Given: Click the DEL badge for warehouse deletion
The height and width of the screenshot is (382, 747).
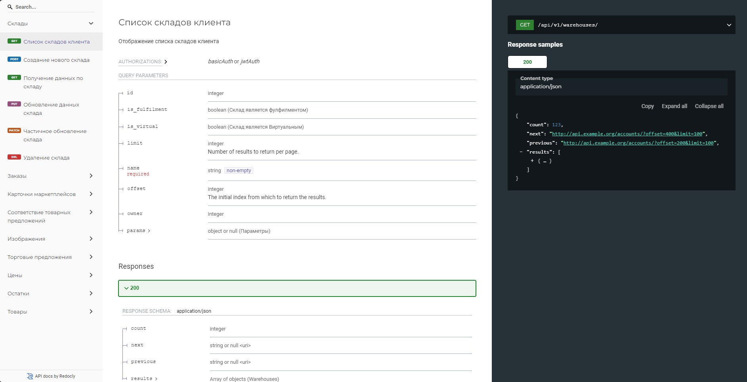Looking at the screenshot, I should tap(14, 157).
